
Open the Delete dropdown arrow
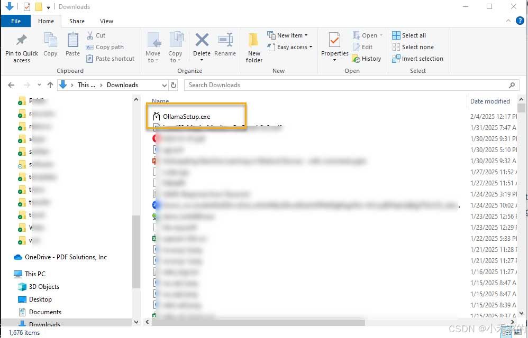click(202, 60)
